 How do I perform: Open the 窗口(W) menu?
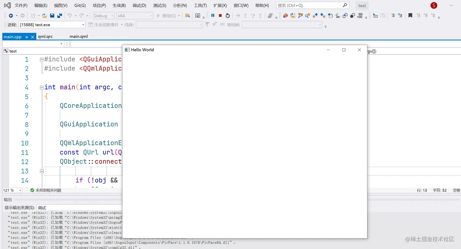(x=241, y=5)
